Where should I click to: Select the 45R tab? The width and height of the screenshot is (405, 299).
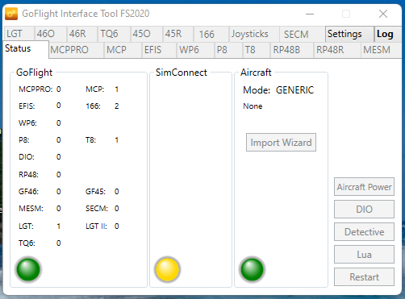tap(177, 34)
